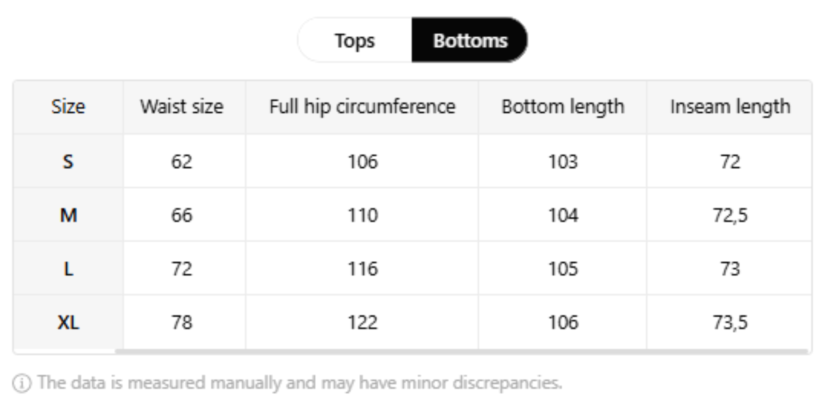Click the Inseam length column header

click(730, 107)
